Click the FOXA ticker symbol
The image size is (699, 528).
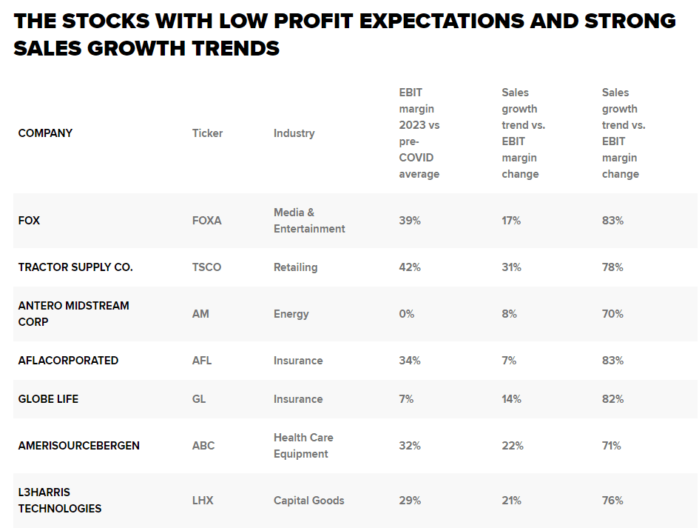click(206, 221)
